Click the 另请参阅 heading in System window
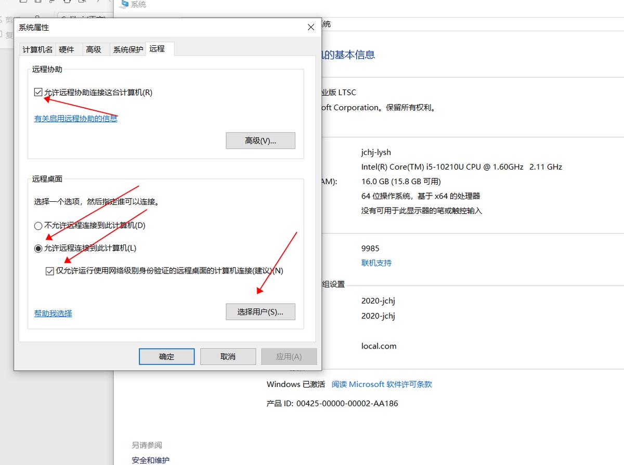 (147, 445)
